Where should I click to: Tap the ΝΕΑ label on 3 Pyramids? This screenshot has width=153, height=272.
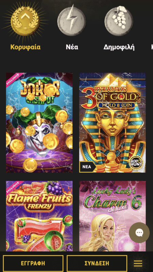(x=87, y=167)
